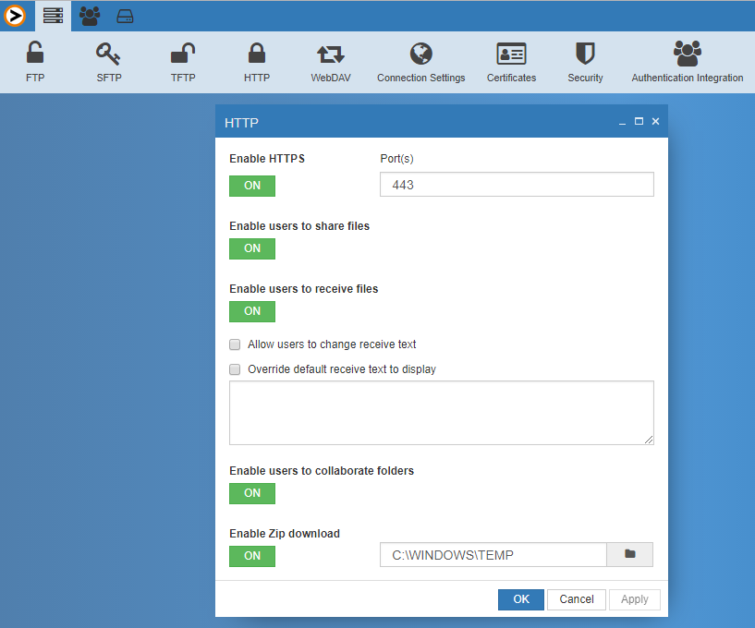Open the TFTP settings icon
Viewport: 755px width, 628px height.
183,54
